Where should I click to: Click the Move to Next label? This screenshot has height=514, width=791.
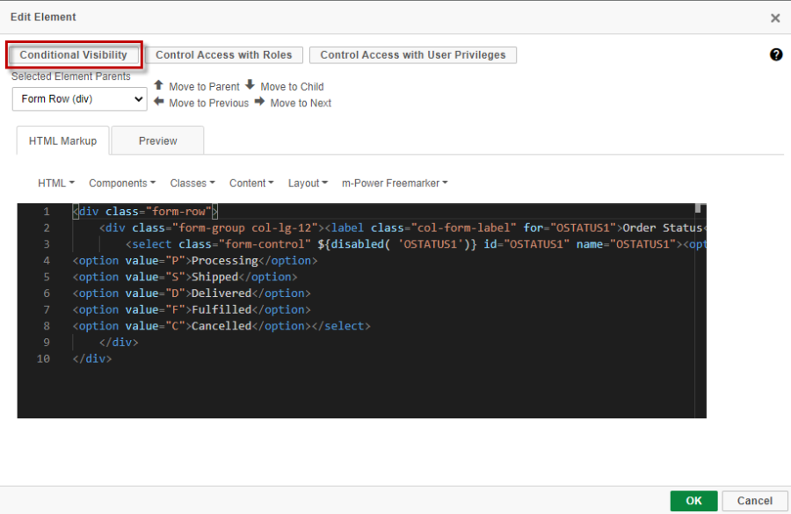(x=301, y=103)
